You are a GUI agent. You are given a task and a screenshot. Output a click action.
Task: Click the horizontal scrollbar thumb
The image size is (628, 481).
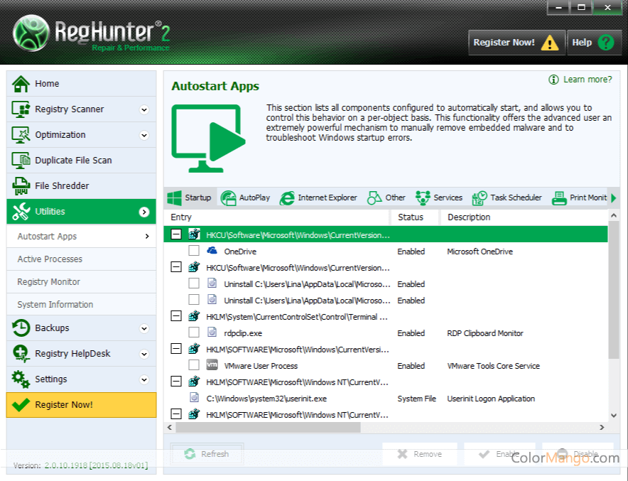(x=268, y=427)
